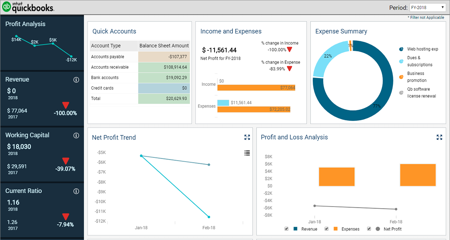Disable the Expenses checkbox below the chart
450x240 pixels.
(326, 228)
